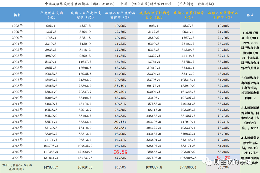The image size is (260, 173).
Task: Select the 19.99% annual burden cell
Action: 120,26
